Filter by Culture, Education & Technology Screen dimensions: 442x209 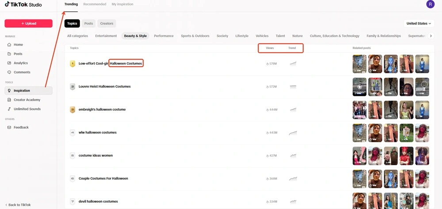tap(335, 36)
